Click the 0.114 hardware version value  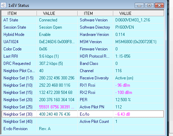click(120, 35)
